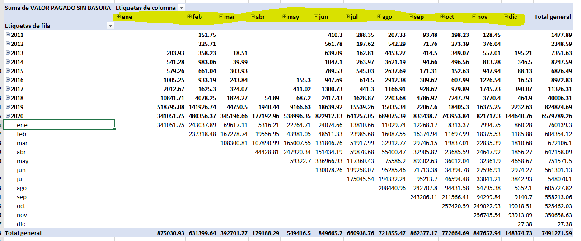Click plus icon beside sep column header

click(411, 17)
